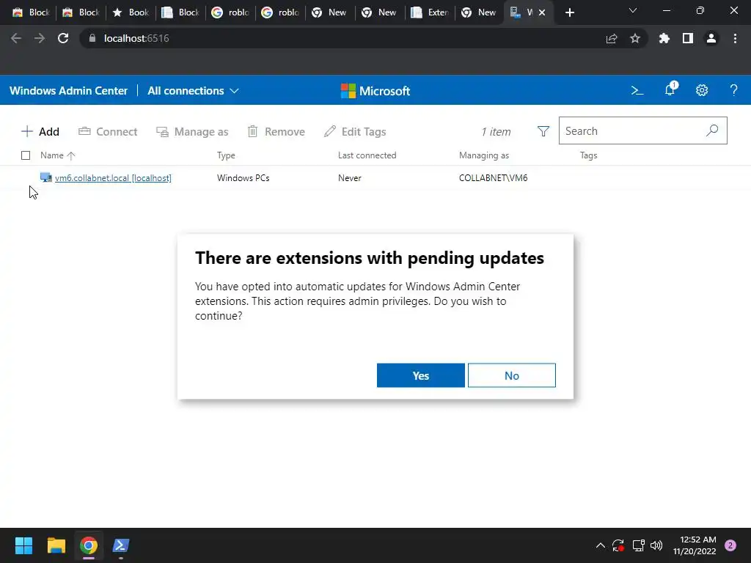This screenshot has width=751, height=563.
Task: Bookmark this page with the star icon
Action: (x=635, y=38)
